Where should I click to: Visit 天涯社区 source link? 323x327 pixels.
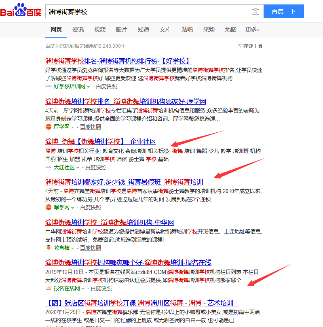[64, 167]
